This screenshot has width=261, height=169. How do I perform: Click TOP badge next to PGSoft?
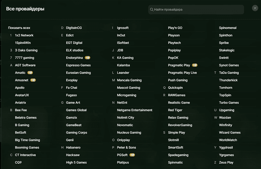coord(132,155)
